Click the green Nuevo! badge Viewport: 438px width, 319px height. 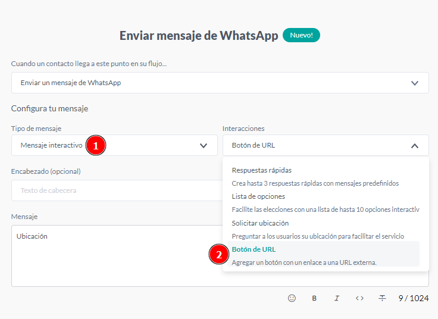[x=301, y=35]
